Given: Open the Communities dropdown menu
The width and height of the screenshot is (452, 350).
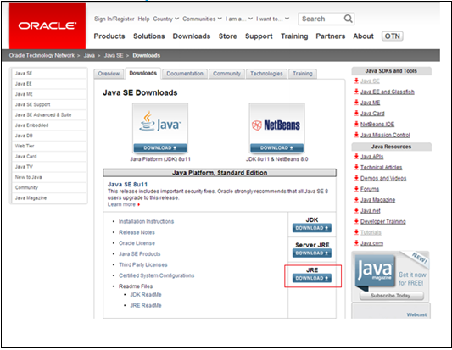Looking at the screenshot, I should click(x=202, y=19).
